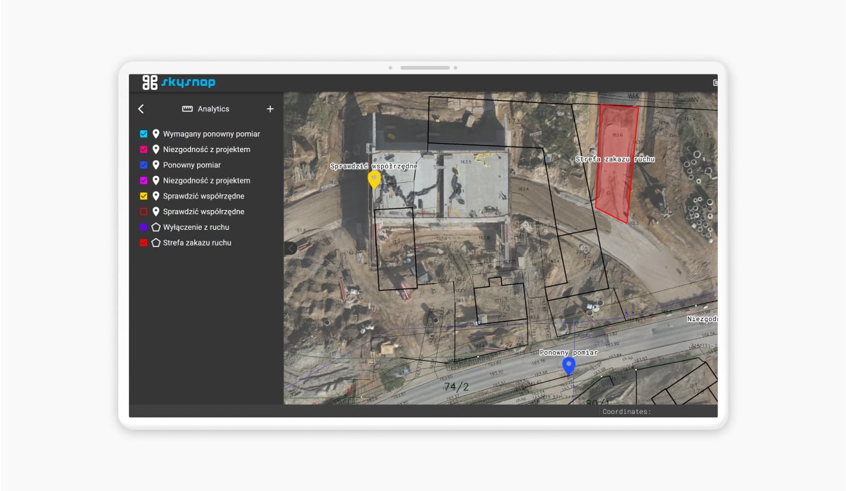Click the skysnap logo icon
The height and width of the screenshot is (491, 846).
click(151, 82)
